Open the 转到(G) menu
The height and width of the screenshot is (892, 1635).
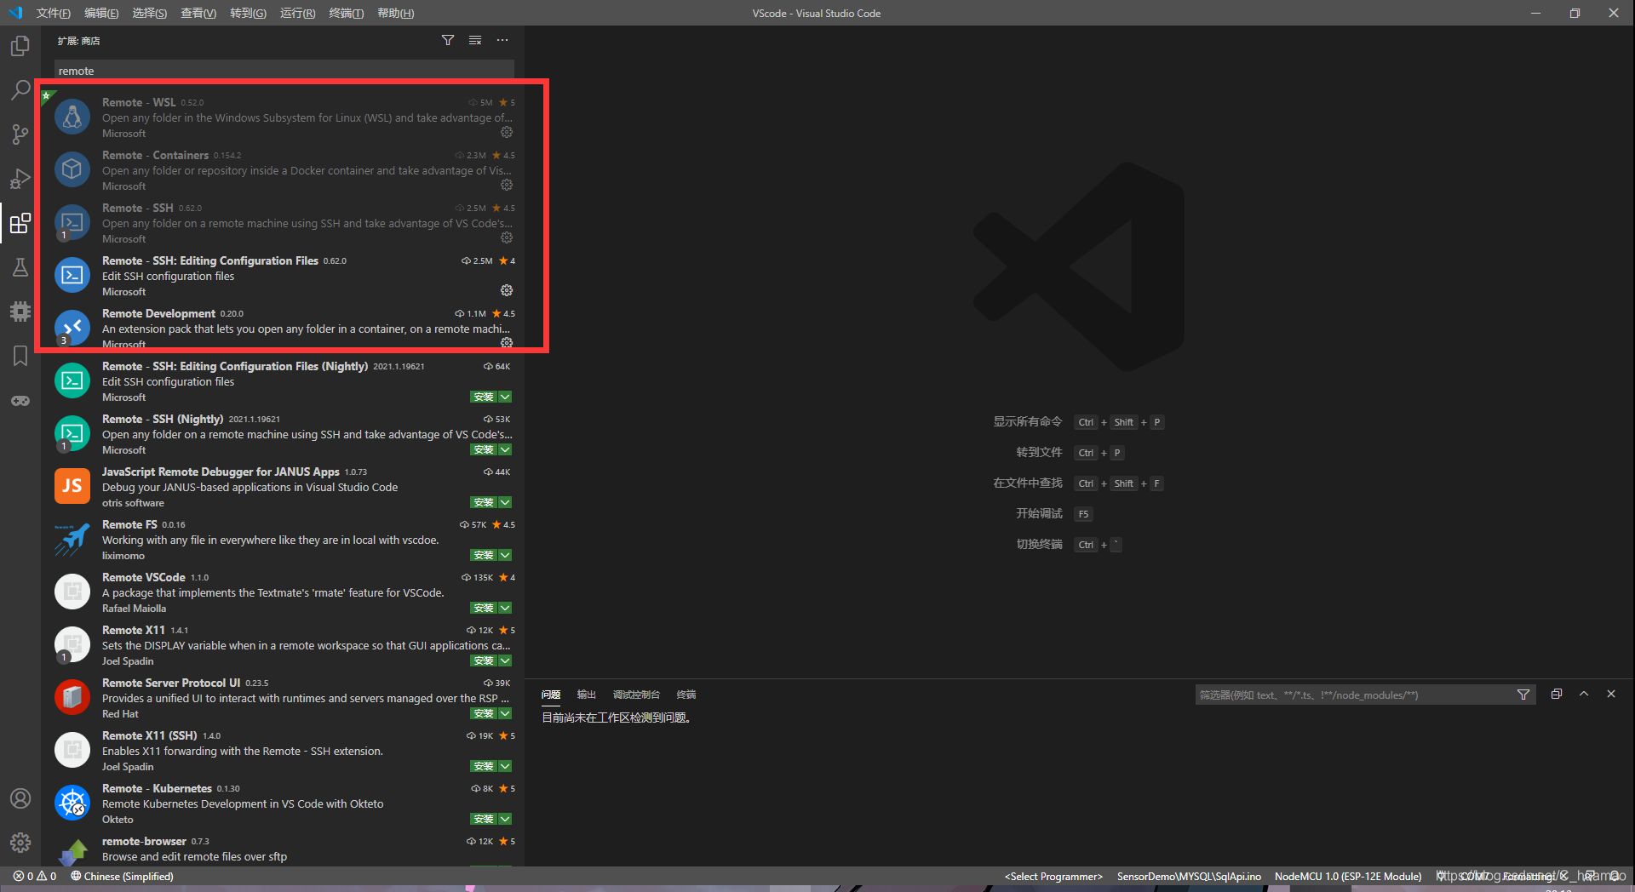(x=248, y=13)
